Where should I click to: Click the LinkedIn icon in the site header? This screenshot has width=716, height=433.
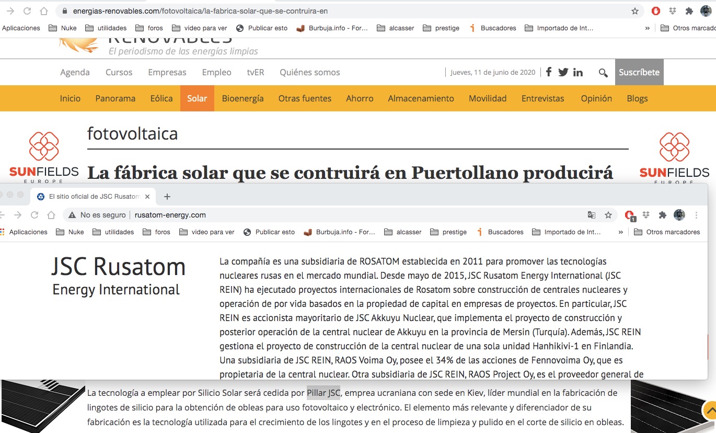[578, 72]
